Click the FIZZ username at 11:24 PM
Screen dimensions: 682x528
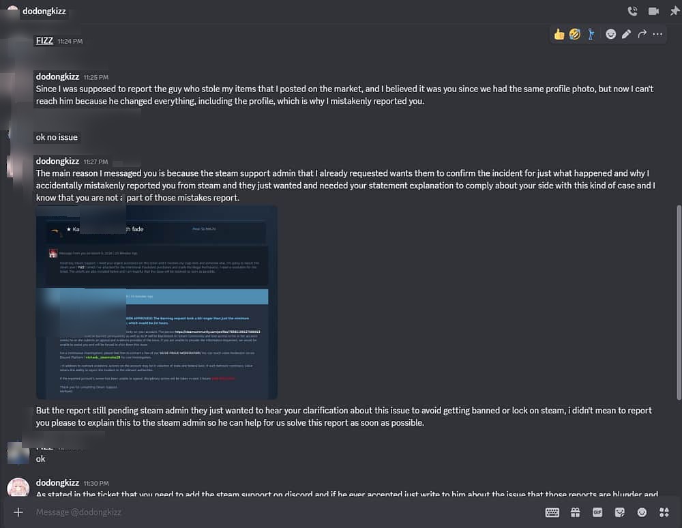(x=44, y=41)
